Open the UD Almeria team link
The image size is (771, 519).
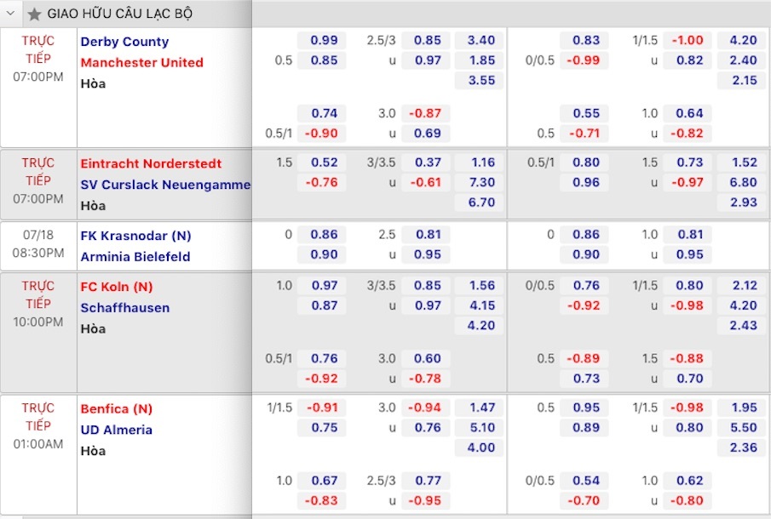coord(117,430)
